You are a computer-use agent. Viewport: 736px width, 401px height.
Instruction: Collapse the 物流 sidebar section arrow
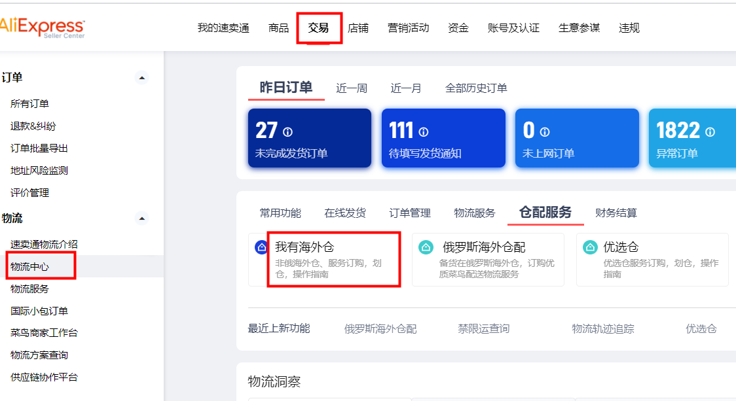click(x=142, y=218)
